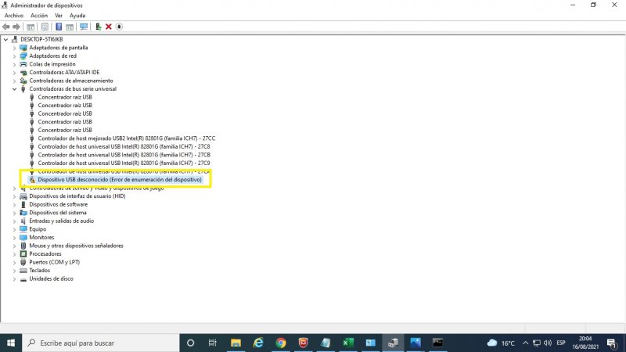Screen dimensions: 626x352
Task: Open the notepad-style taskbar icon
Action: point(326,343)
